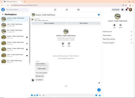
Task: Open a new browser tab
Action: click(25, 2)
